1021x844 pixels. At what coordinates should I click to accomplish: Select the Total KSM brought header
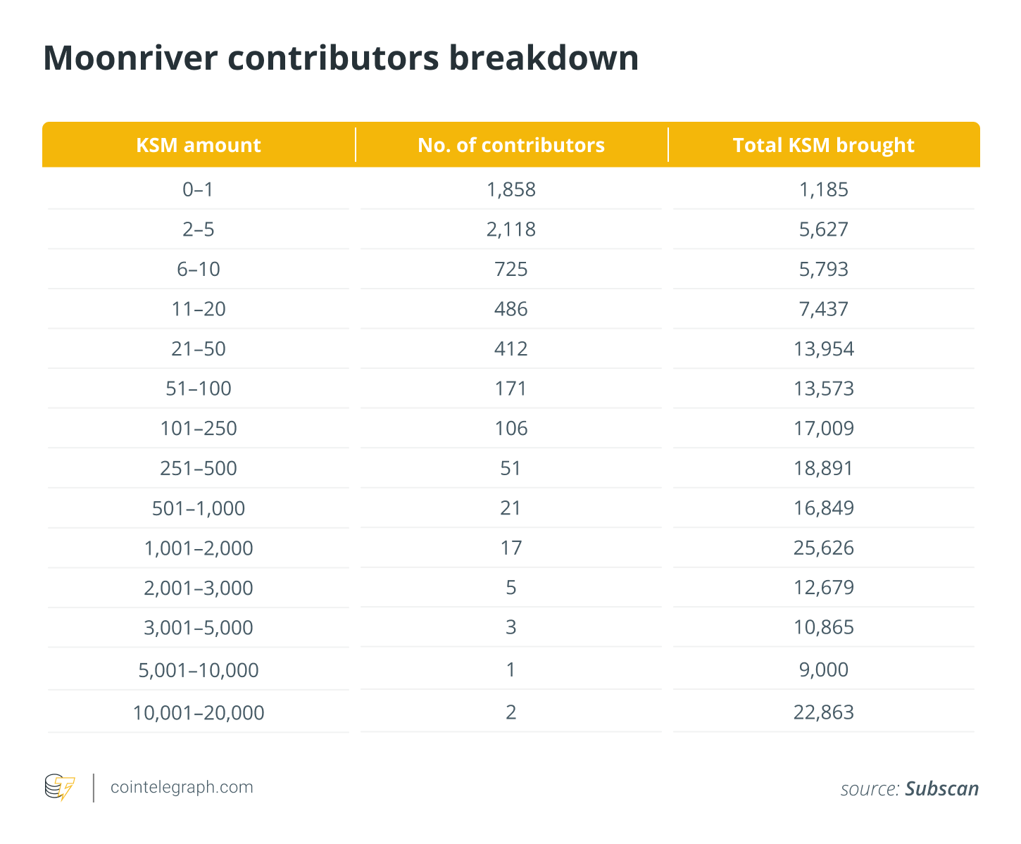tap(823, 145)
